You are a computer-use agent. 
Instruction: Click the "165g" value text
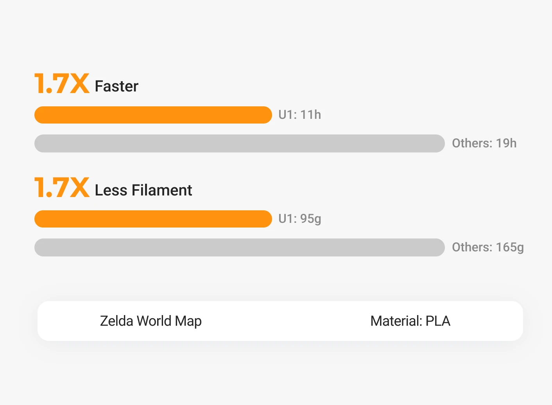pos(510,247)
